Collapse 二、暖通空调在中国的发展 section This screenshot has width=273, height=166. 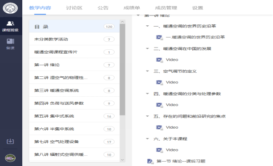tap(147, 48)
